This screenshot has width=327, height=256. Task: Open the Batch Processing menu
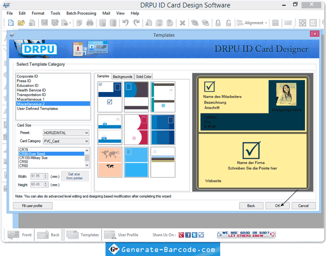(x=81, y=13)
